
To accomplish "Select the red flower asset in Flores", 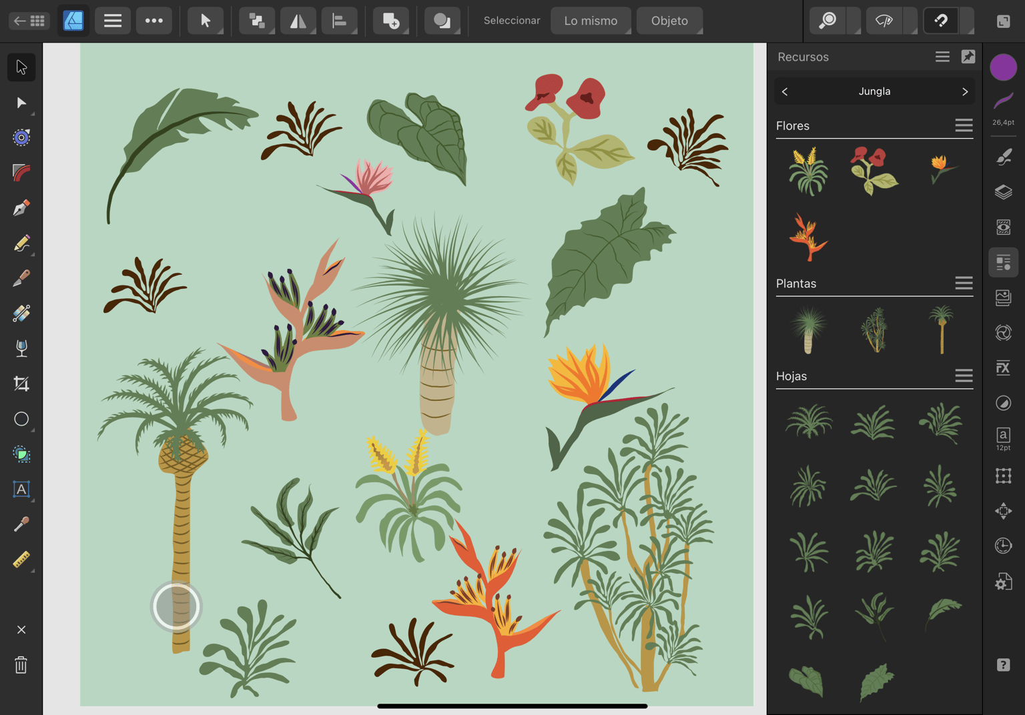I will tap(874, 171).
